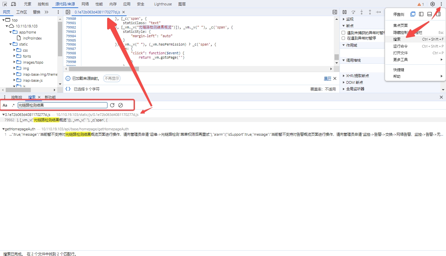Viewport: 446px width, 256px height.
Task: Switch to 工作区 navigator tab
Action: (21, 12)
